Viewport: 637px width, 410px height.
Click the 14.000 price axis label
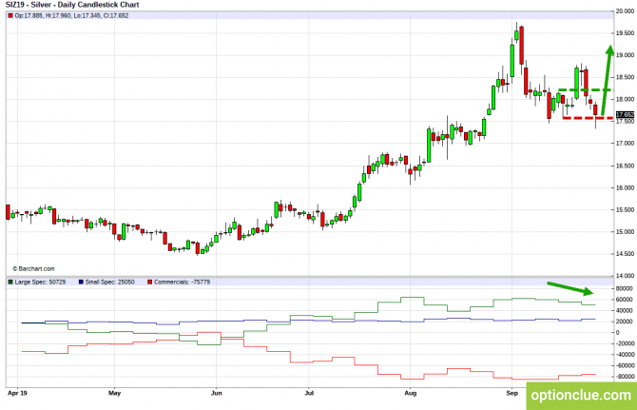[625, 276]
